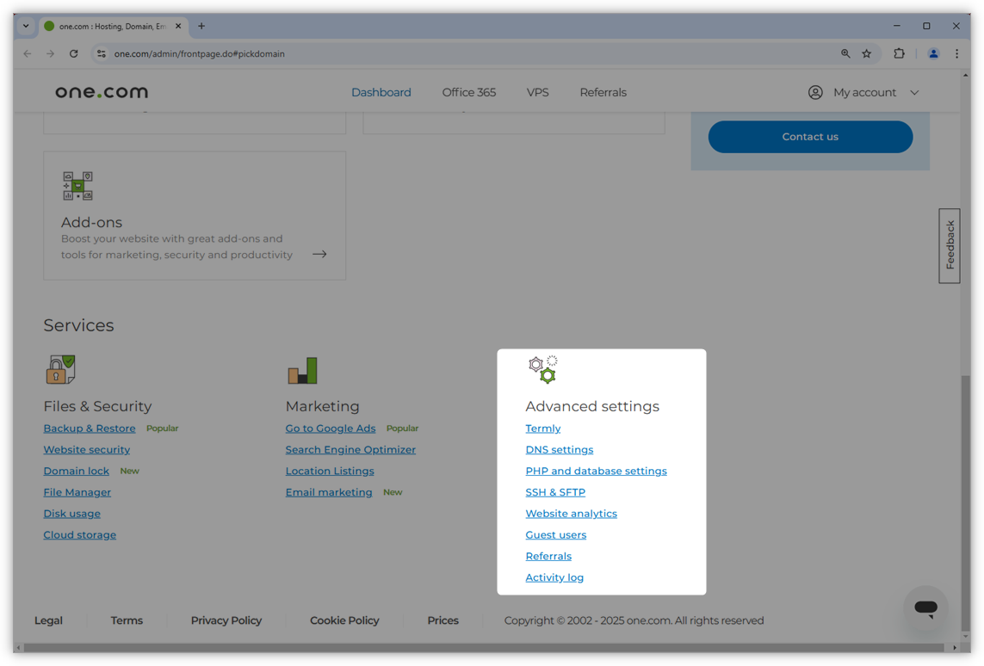
Task: Open the Backup & Restore link
Action: 90,428
